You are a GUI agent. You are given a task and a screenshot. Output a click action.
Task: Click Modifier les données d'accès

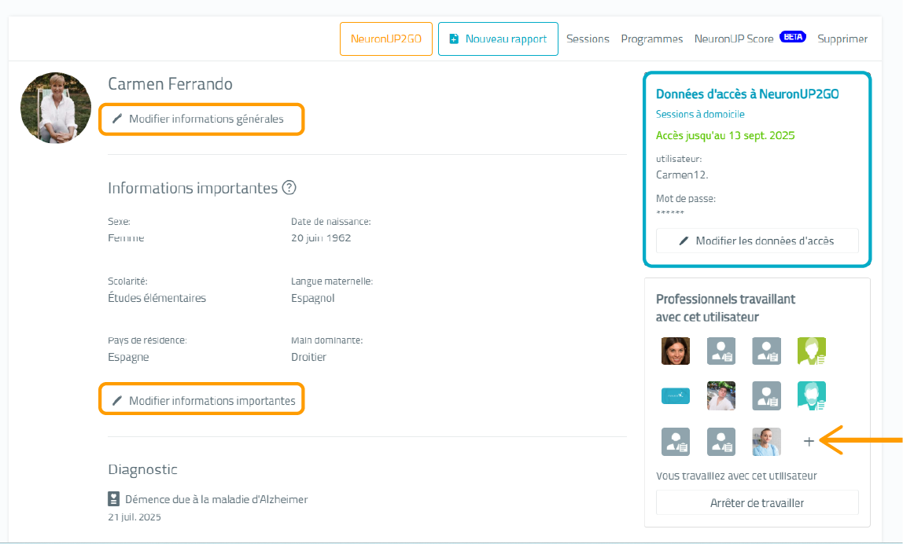[757, 241]
